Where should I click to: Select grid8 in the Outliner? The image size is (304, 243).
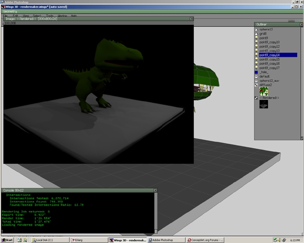coord(263,34)
